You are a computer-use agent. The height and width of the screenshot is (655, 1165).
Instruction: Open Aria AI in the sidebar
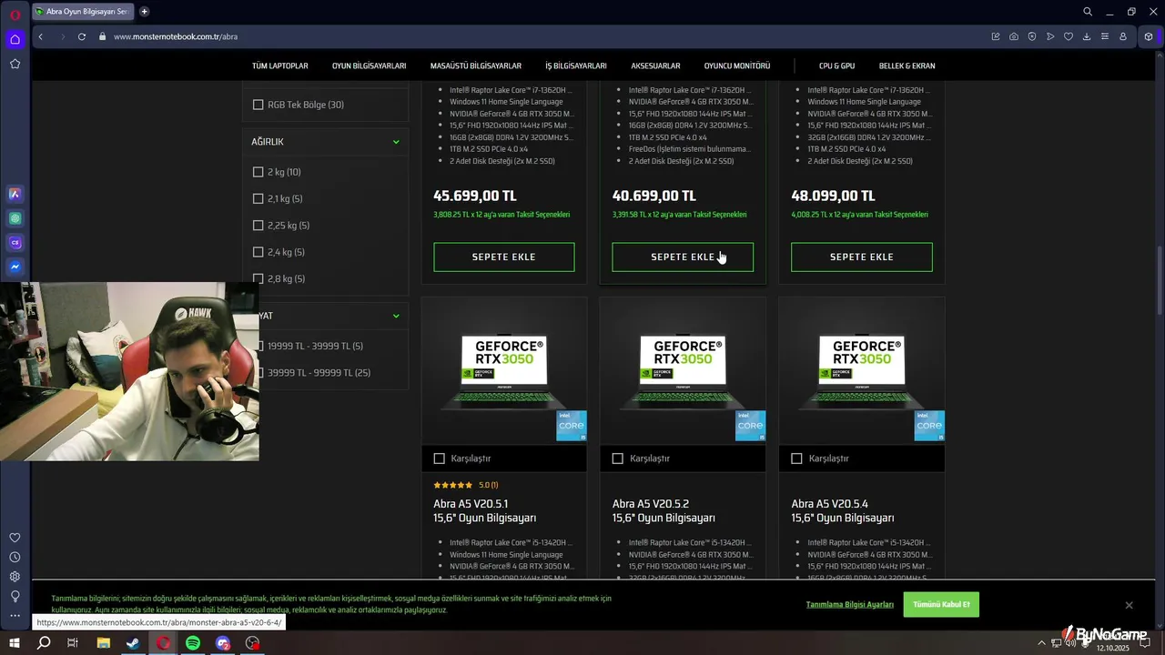(x=15, y=194)
